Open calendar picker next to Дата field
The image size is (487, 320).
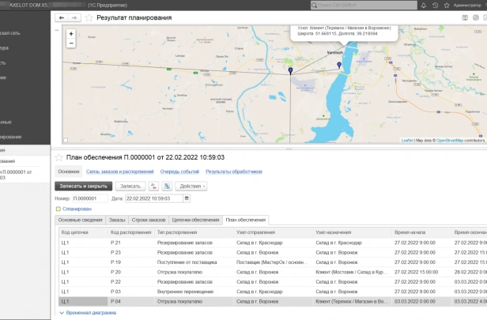tap(187, 198)
